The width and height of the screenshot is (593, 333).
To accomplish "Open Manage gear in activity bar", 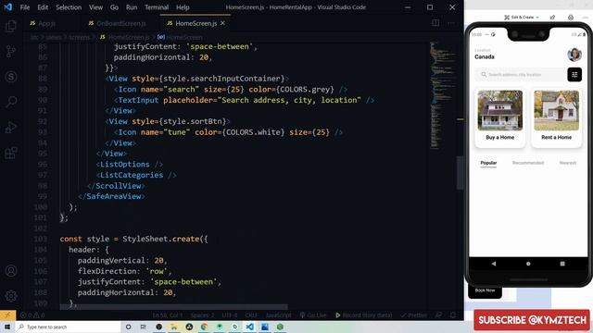I will [11, 296].
